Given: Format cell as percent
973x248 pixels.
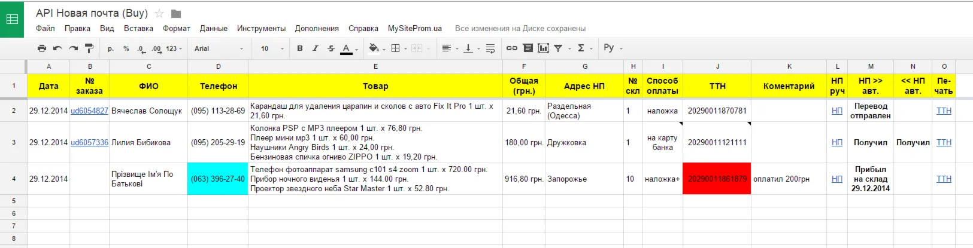Looking at the screenshot, I should [x=126, y=48].
